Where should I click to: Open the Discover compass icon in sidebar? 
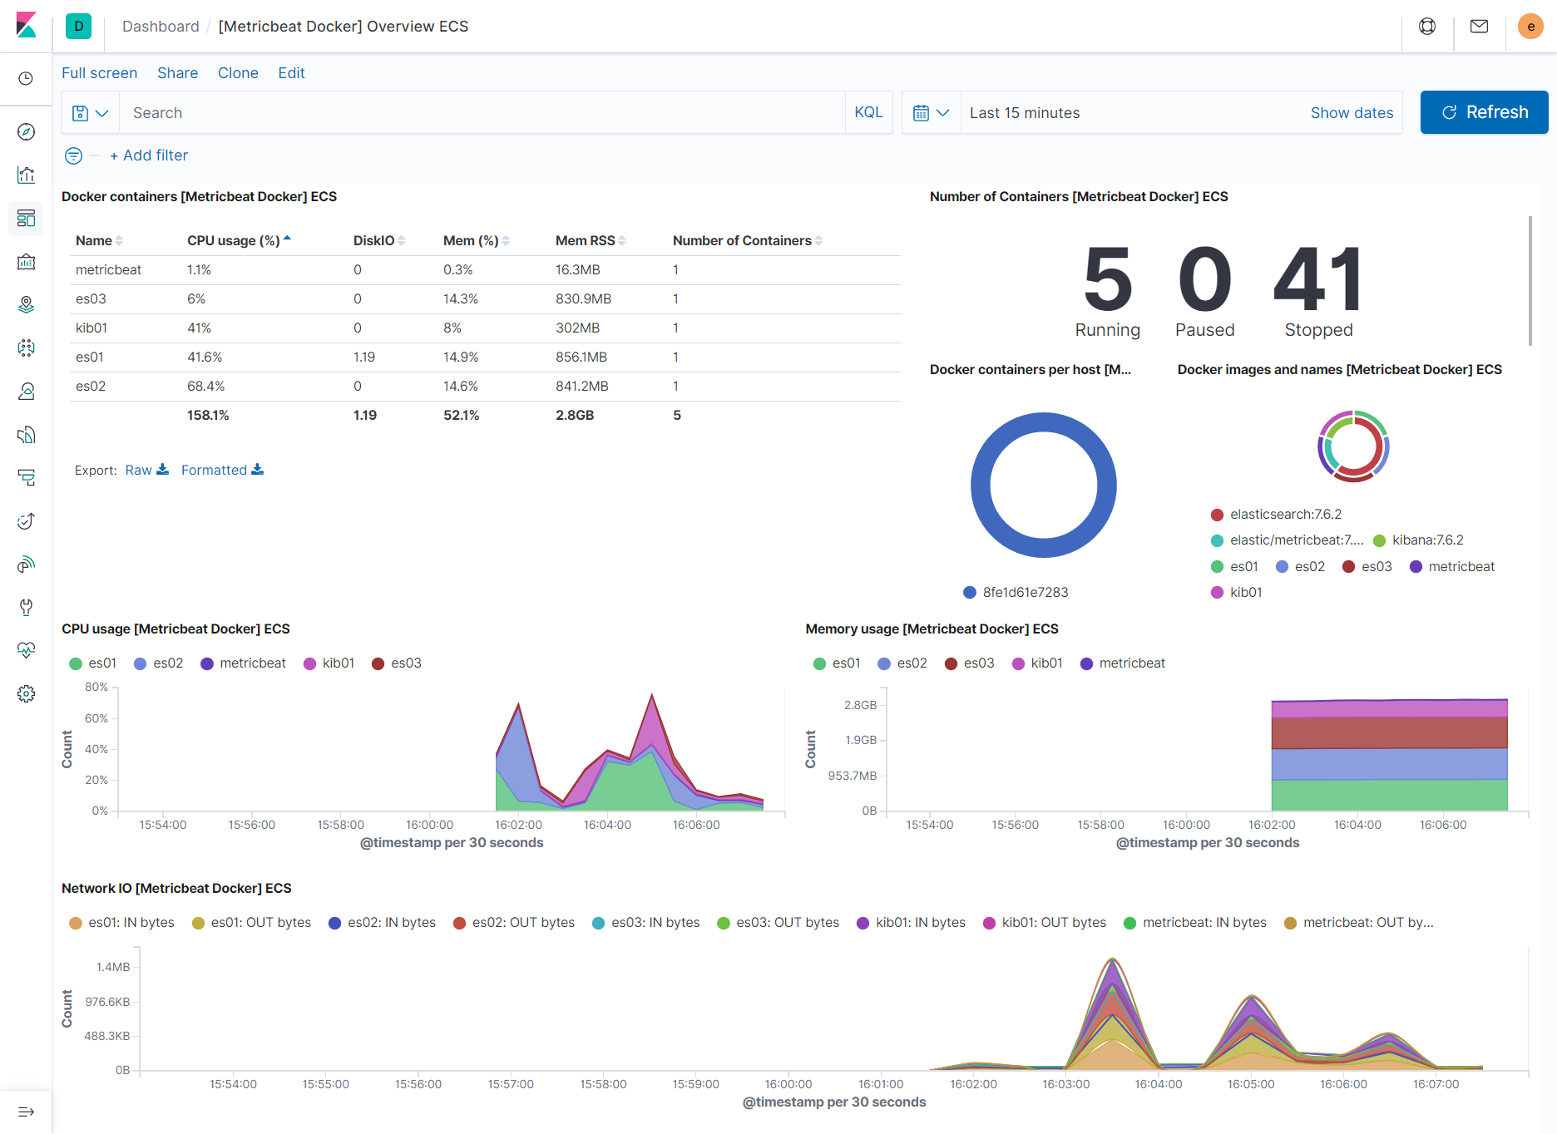(x=26, y=131)
